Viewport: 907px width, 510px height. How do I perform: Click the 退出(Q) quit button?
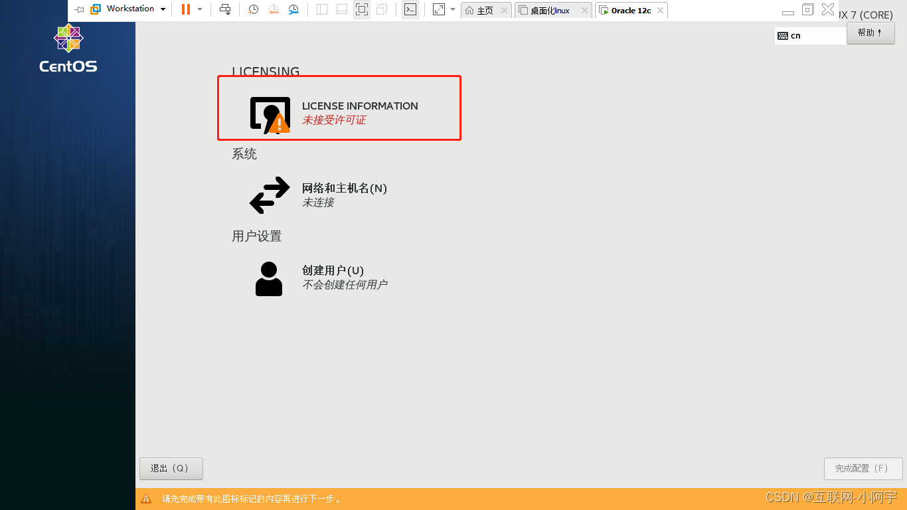tap(171, 468)
